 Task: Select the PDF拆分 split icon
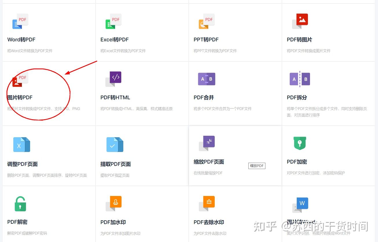pyautogui.click(x=300, y=78)
